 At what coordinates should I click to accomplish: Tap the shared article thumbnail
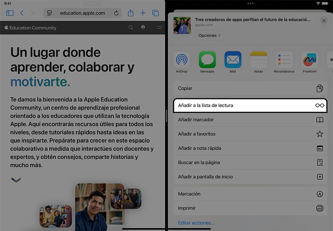pos(182,25)
